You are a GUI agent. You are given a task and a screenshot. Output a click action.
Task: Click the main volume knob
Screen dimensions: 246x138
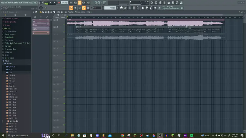[41, 3]
